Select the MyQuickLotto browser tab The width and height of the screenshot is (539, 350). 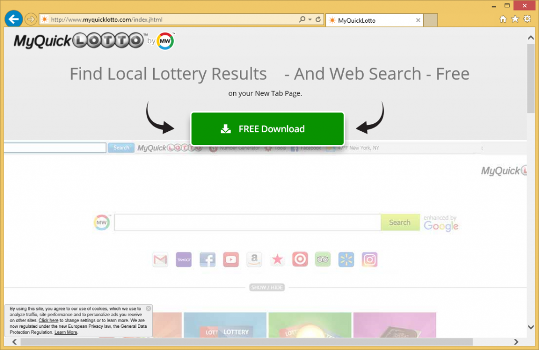click(x=374, y=21)
